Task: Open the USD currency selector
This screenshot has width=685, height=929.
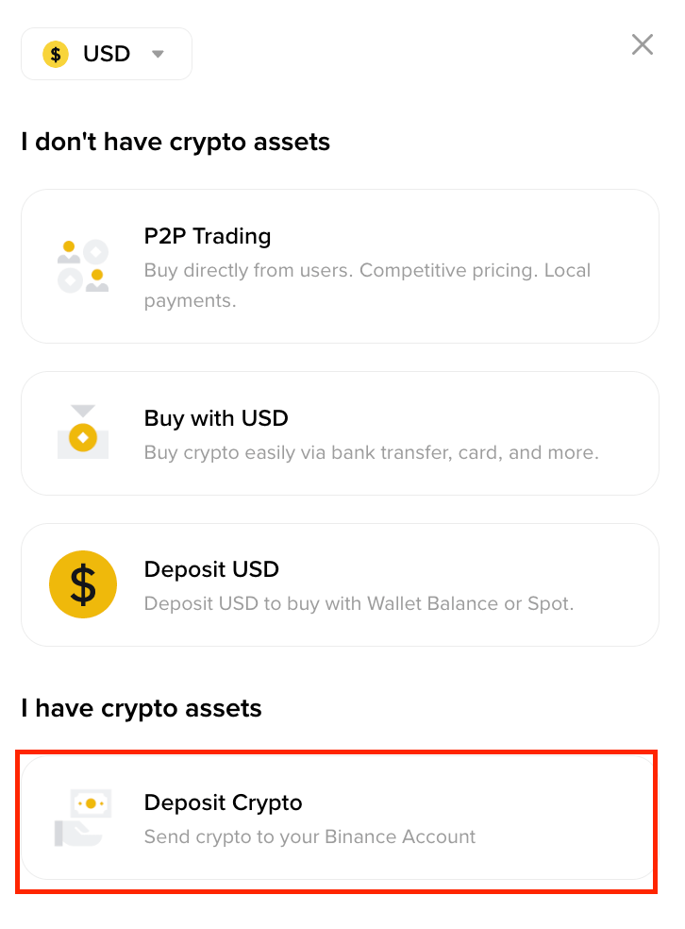Action: click(x=107, y=54)
